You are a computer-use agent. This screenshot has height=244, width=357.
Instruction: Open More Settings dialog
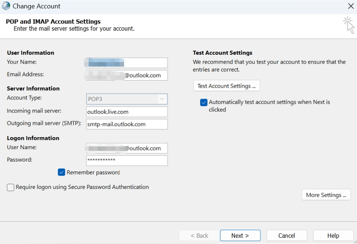pyautogui.click(x=326, y=195)
